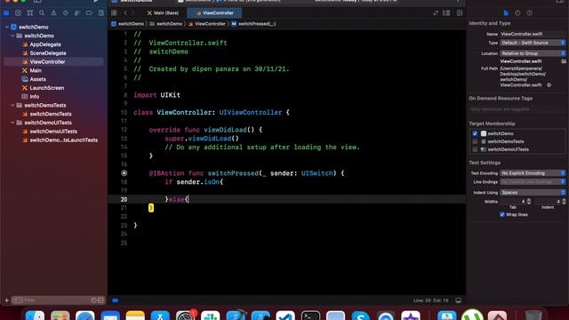This screenshot has width=569, height=320.
Task: Enable switchDemoUITests target membership
Action: coord(475,149)
